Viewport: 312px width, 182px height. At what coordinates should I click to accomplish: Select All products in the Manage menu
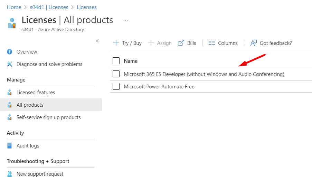coord(30,105)
